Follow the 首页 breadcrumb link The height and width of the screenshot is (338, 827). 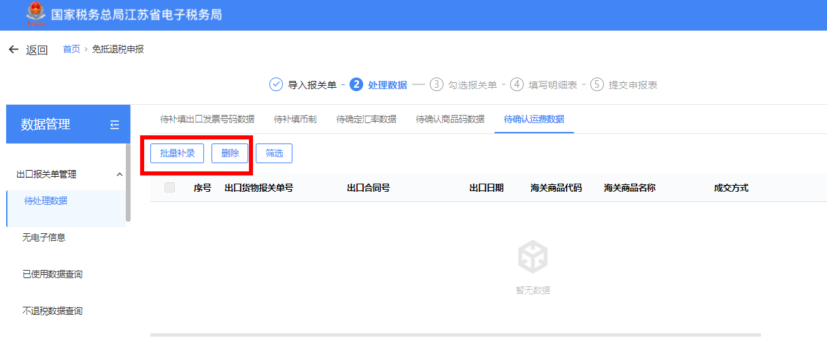coord(71,49)
